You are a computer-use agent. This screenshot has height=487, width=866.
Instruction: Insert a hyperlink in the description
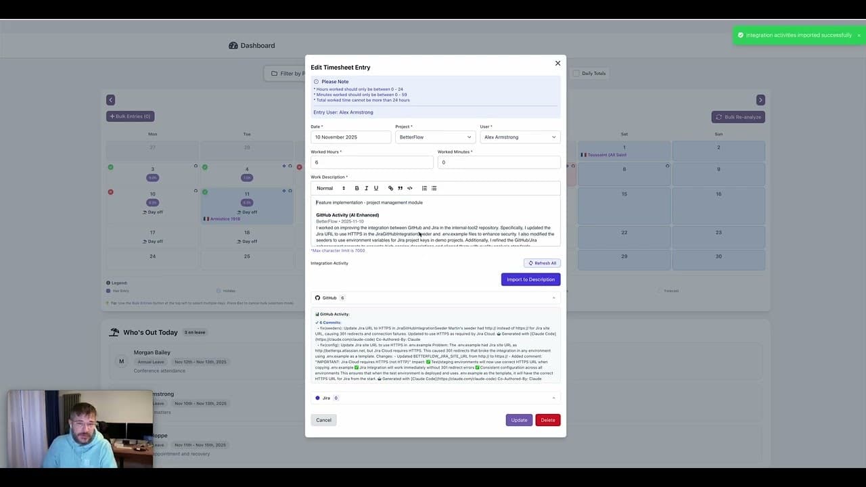coord(390,188)
